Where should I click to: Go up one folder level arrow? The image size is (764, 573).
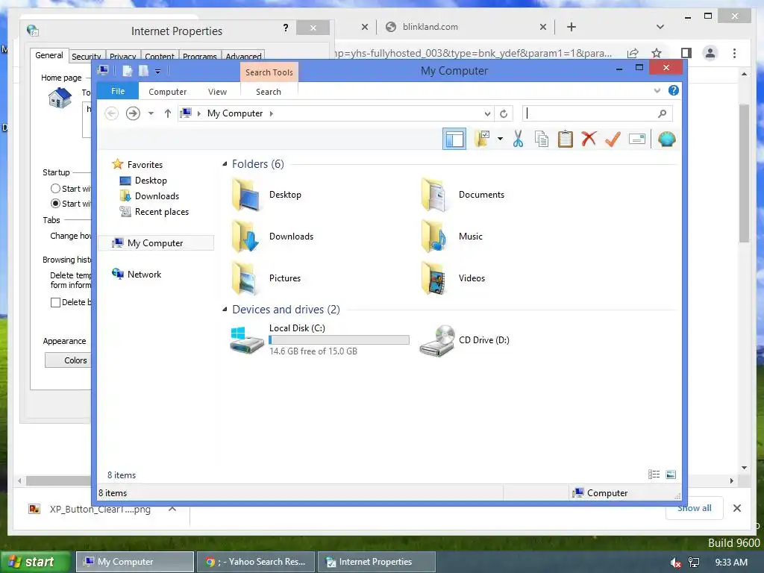click(x=168, y=113)
